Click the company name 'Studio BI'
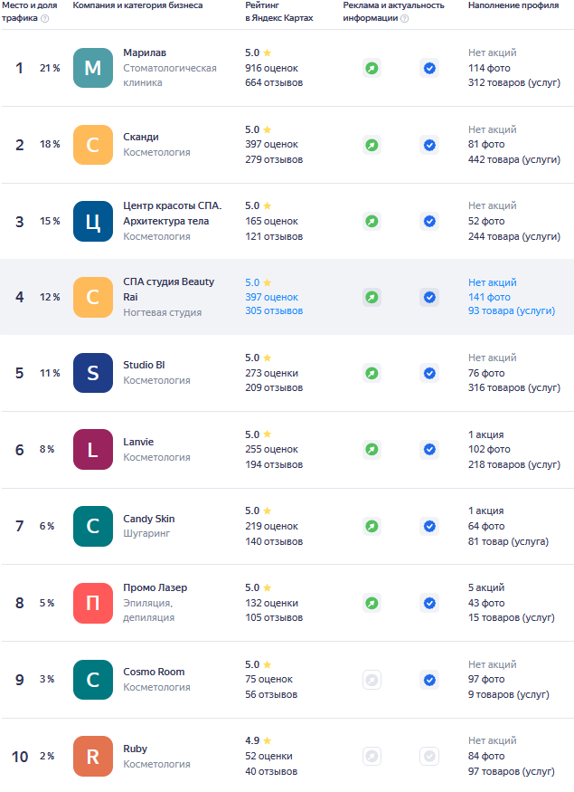574x792 pixels. pos(144,365)
